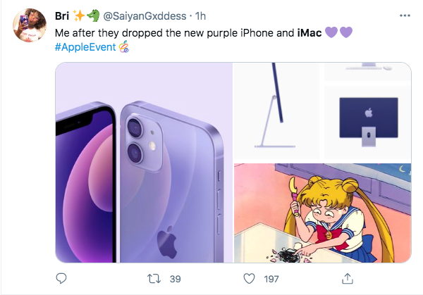Image resolution: width=423 pixels, height=295 pixels.
Task: Click the tweet text about the purple iPhone
Action: (x=175, y=32)
